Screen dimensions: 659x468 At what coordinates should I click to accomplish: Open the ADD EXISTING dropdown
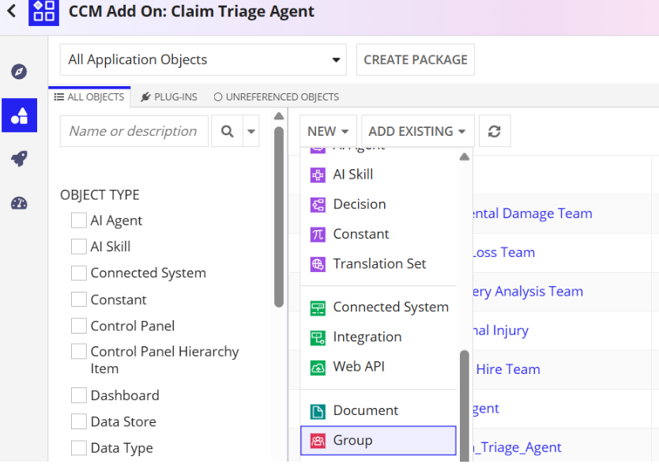coord(418,131)
